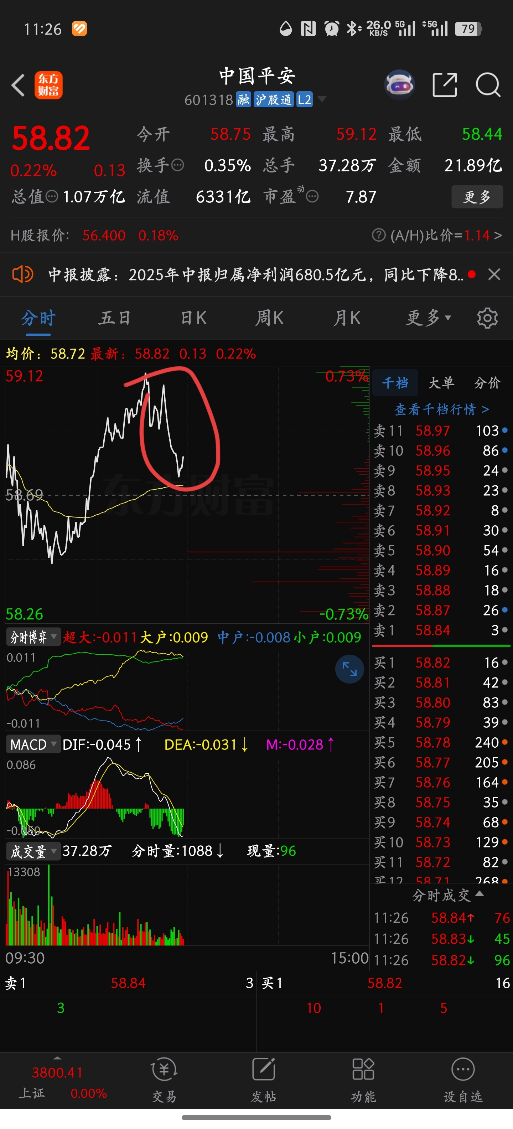Select 买2 58.81 order row
Viewport: 513px width, 1129px height.
point(441,682)
